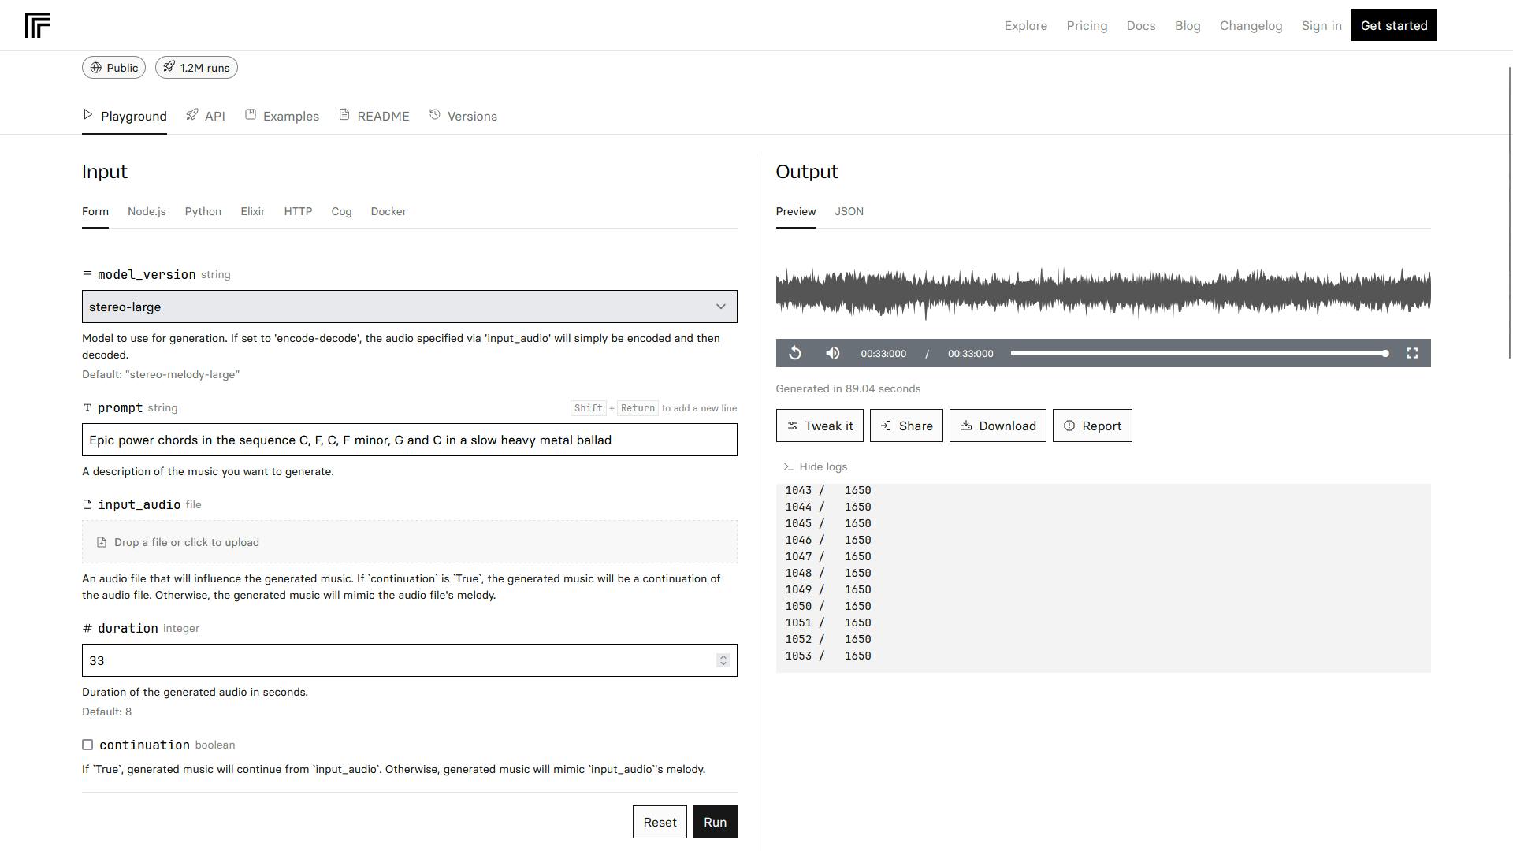Open Tweak it option
This screenshot has width=1513, height=851.
(x=819, y=426)
